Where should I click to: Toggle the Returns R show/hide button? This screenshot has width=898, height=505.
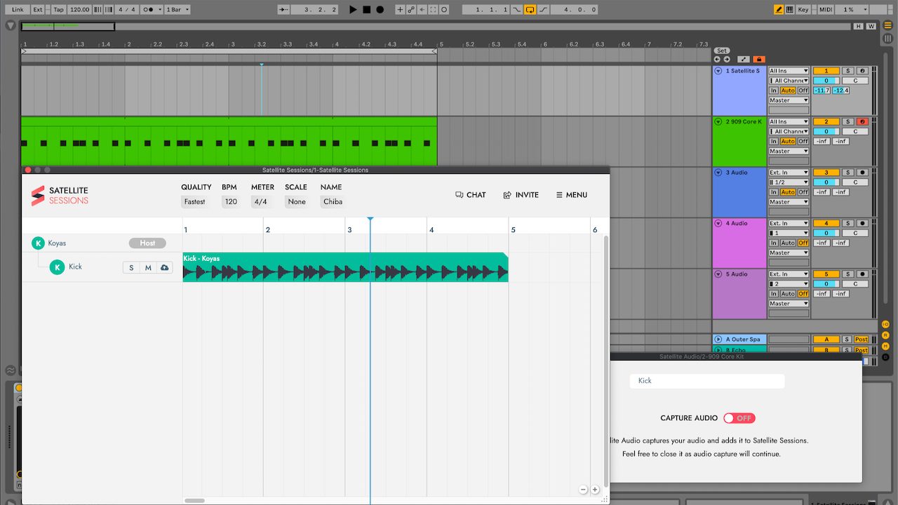tap(885, 335)
